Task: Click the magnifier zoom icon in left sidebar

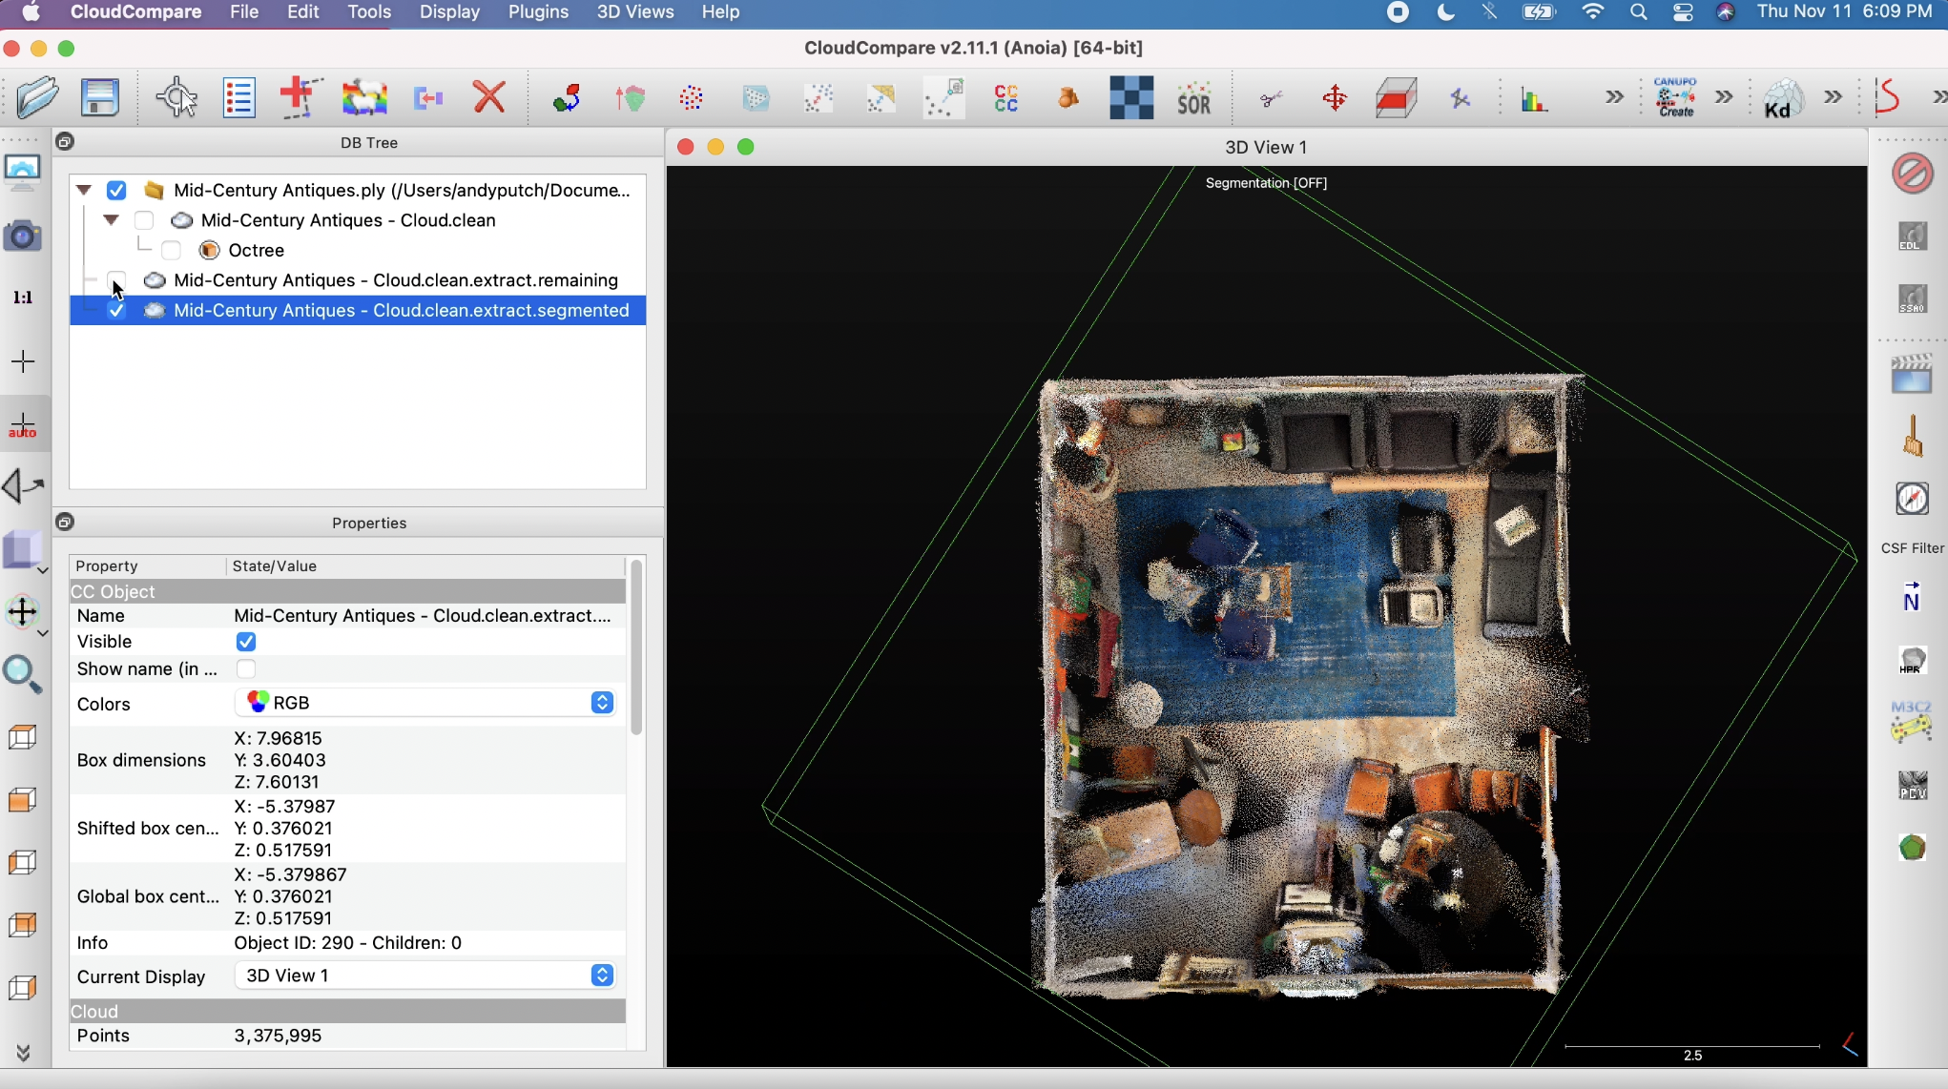Action: (22, 673)
